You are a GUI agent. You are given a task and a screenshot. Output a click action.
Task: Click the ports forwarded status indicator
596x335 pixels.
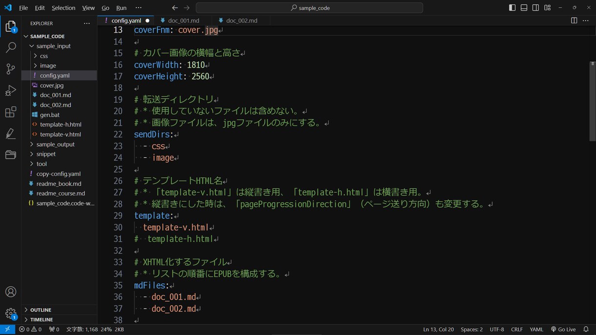pos(54,330)
